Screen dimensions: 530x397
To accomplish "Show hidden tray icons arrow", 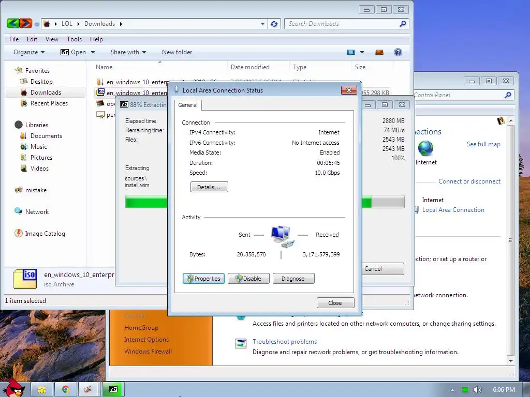I will [x=452, y=390].
